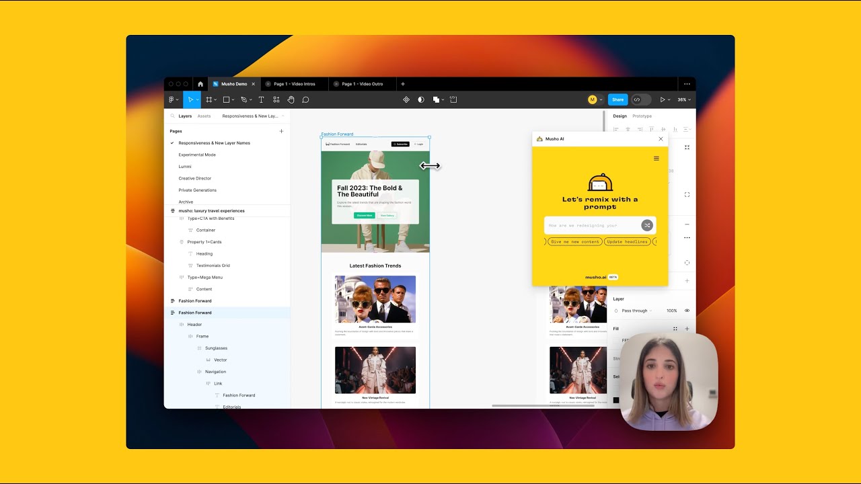Open the Design tab
The image size is (861, 484).
(x=620, y=116)
